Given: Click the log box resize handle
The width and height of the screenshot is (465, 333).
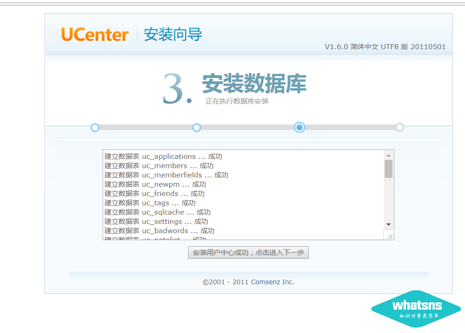Looking at the screenshot, I should pos(390,236).
